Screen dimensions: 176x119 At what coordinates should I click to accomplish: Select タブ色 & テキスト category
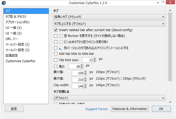tap(26, 16)
